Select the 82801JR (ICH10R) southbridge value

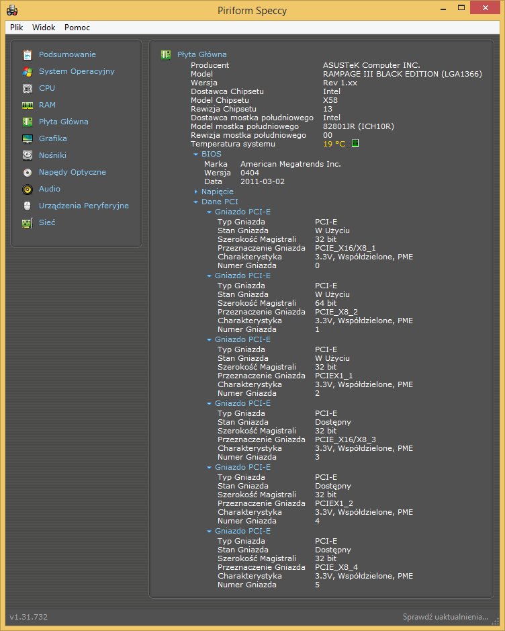click(358, 126)
